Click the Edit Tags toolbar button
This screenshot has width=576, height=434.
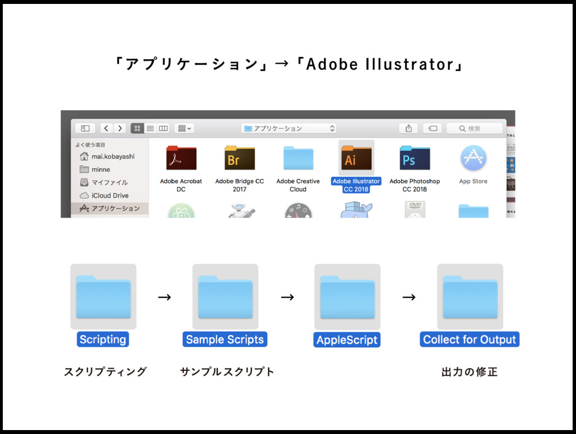click(x=433, y=129)
